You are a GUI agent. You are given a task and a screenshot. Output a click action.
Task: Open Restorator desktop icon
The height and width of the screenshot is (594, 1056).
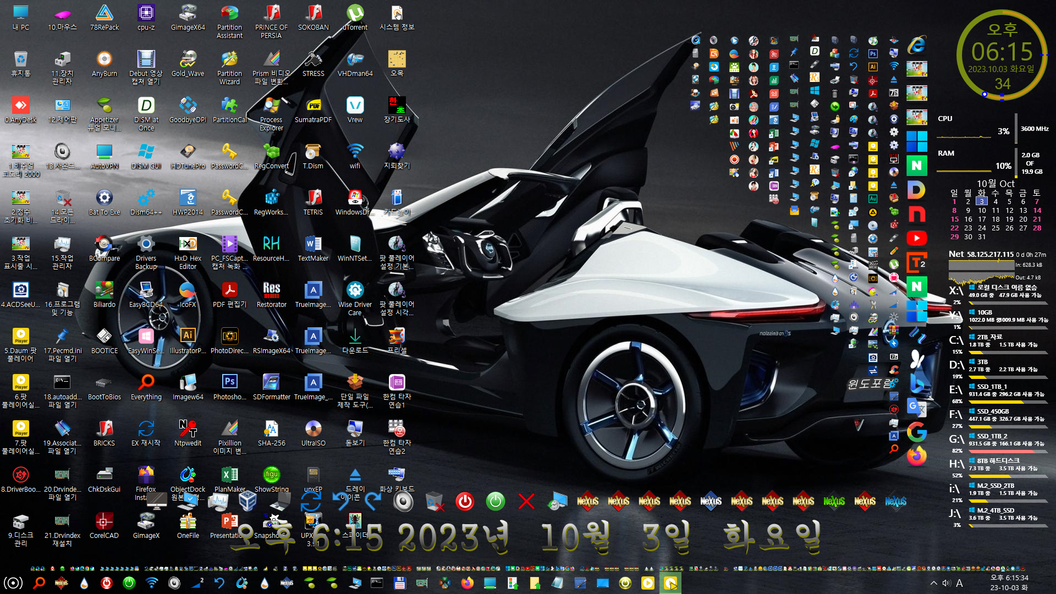click(x=271, y=295)
